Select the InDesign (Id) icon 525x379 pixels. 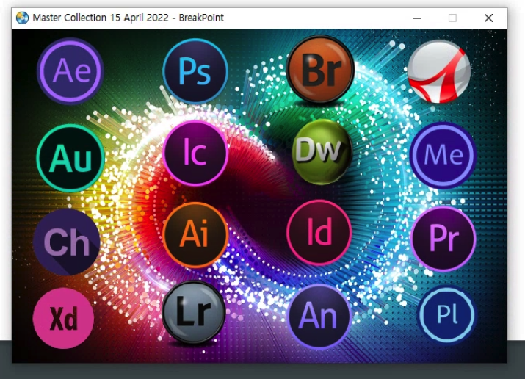(x=319, y=233)
